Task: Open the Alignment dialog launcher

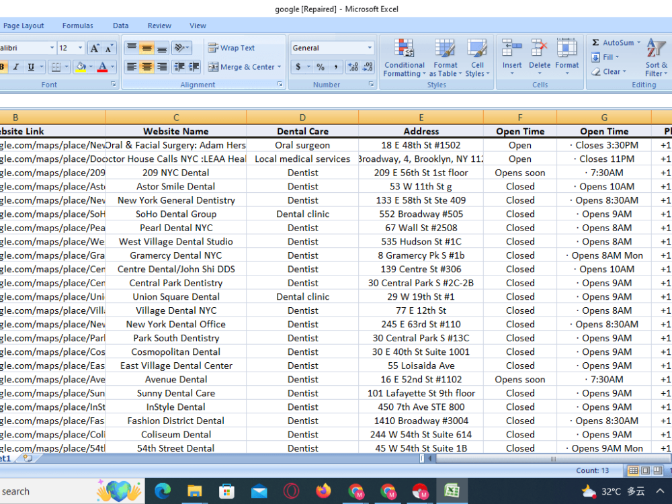Action: (280, 85)
